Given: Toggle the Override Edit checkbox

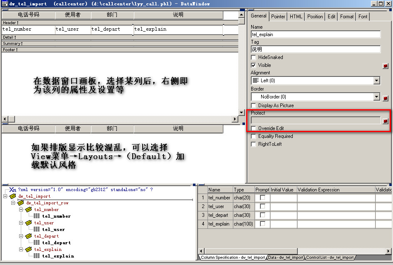Looking at the screenshot, I should point(253,128).
